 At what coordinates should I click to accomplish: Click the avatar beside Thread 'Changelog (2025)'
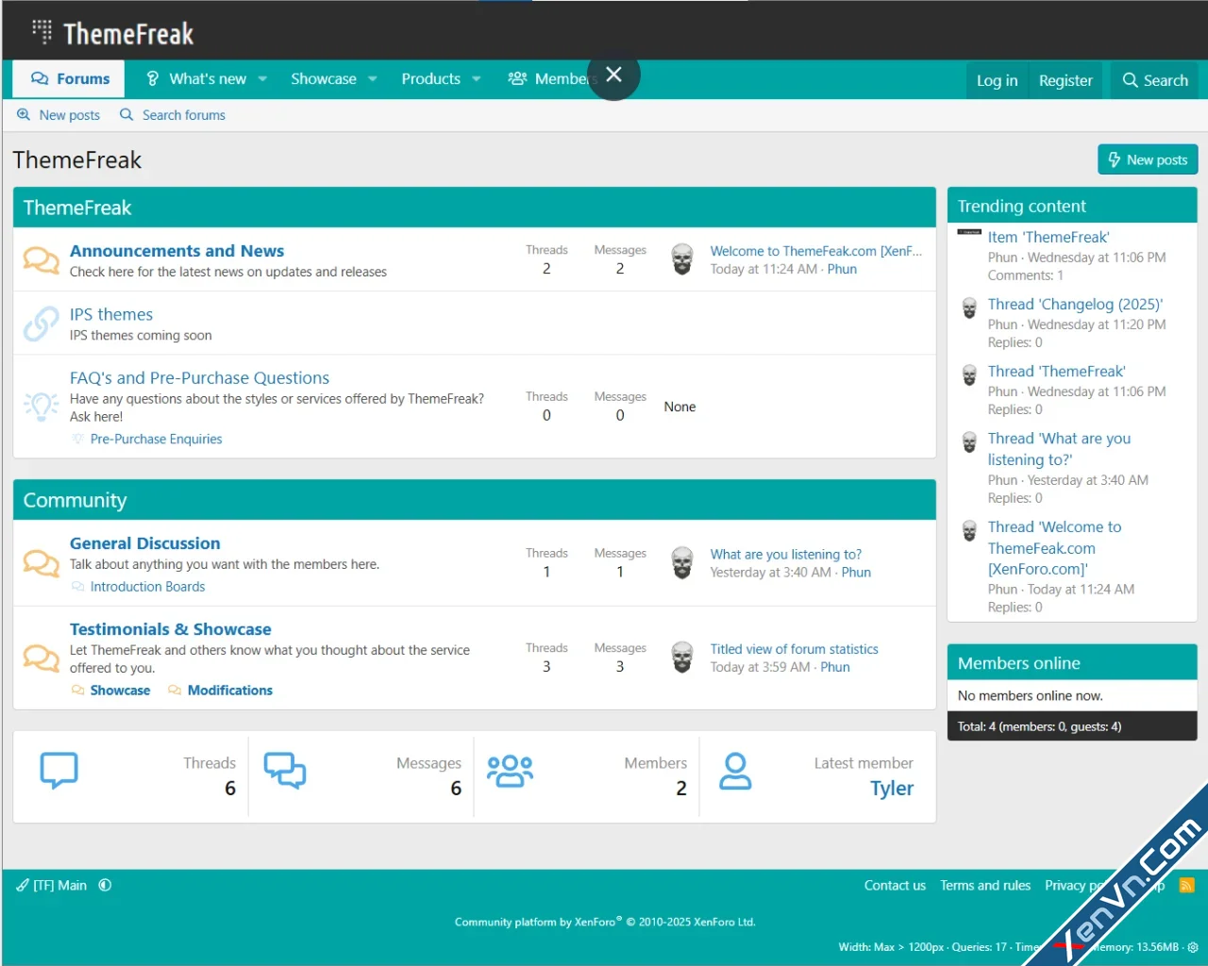969,308
